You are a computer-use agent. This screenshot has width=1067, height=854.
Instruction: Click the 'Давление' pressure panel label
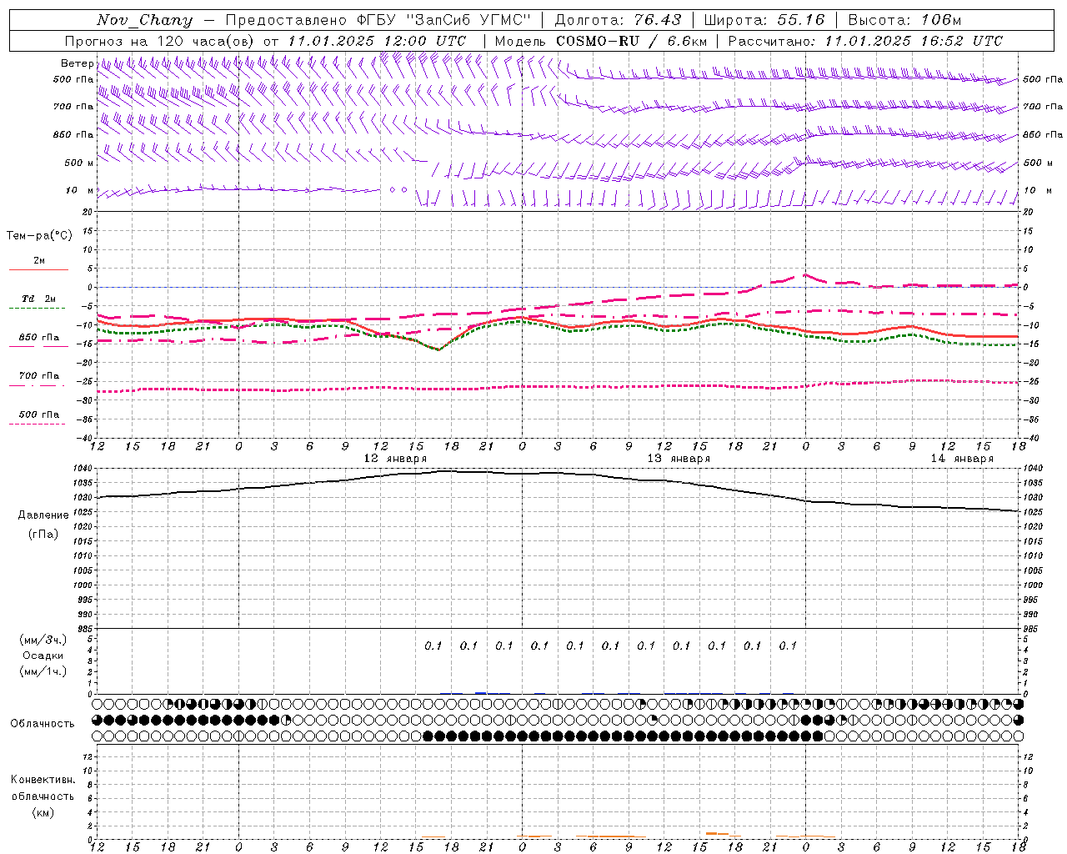pos(43,515)
